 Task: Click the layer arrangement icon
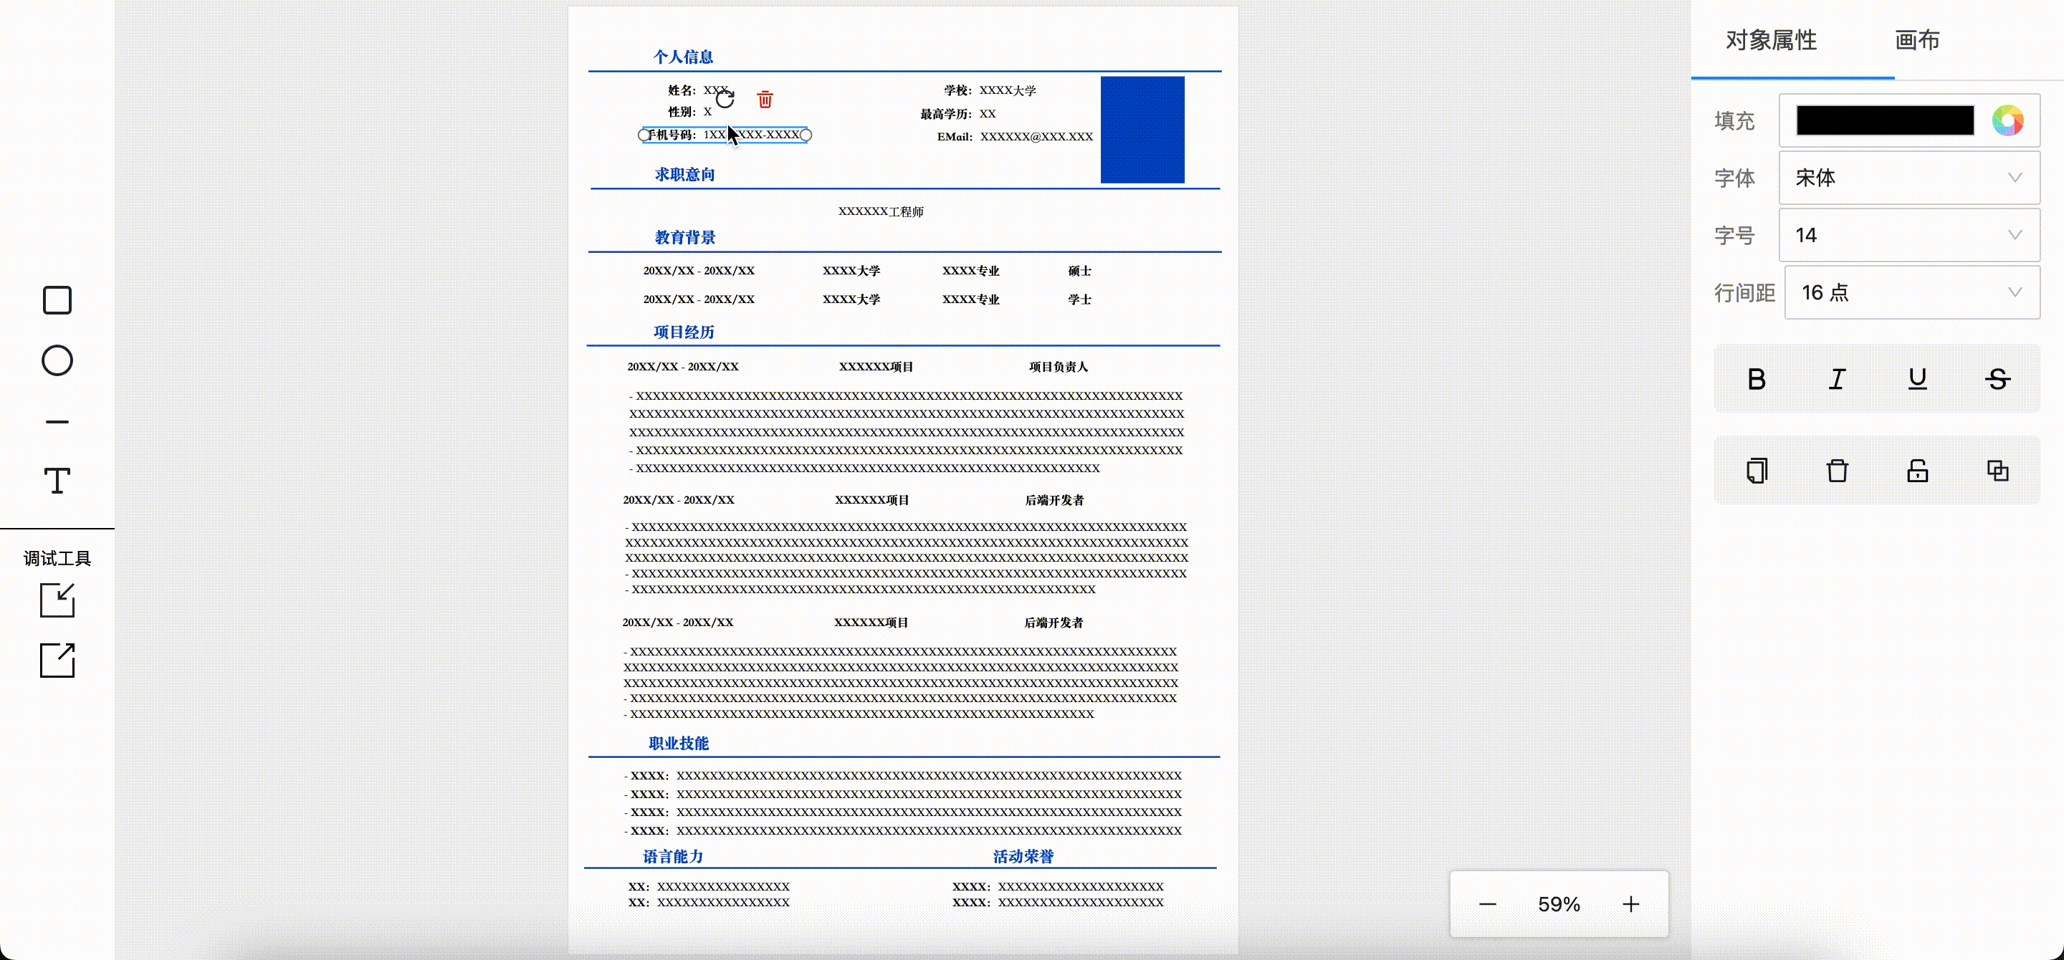[x=1997, y=470]
